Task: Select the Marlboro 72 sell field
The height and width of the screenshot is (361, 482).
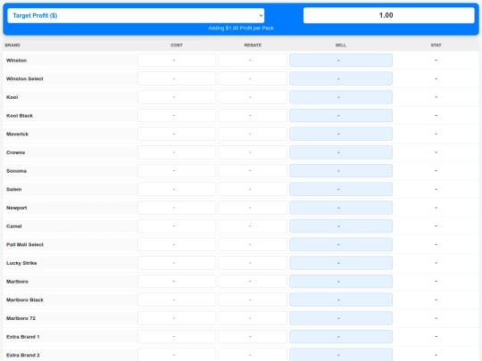Action: 341,318
